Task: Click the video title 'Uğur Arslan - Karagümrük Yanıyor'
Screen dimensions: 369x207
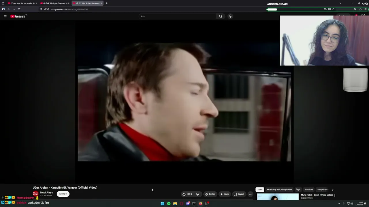Action: tap(65, 188)
